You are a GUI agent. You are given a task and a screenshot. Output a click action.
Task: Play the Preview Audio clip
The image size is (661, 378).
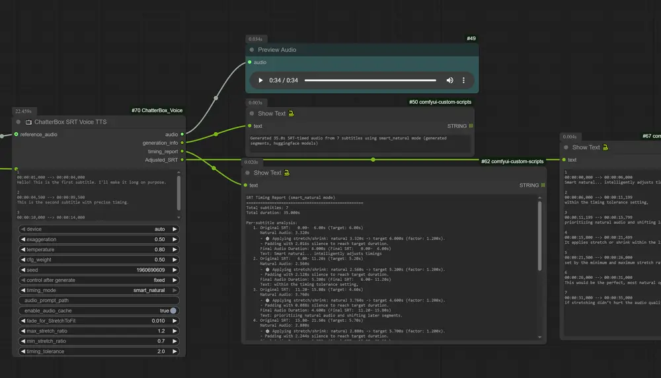click(x=260, y=81)
